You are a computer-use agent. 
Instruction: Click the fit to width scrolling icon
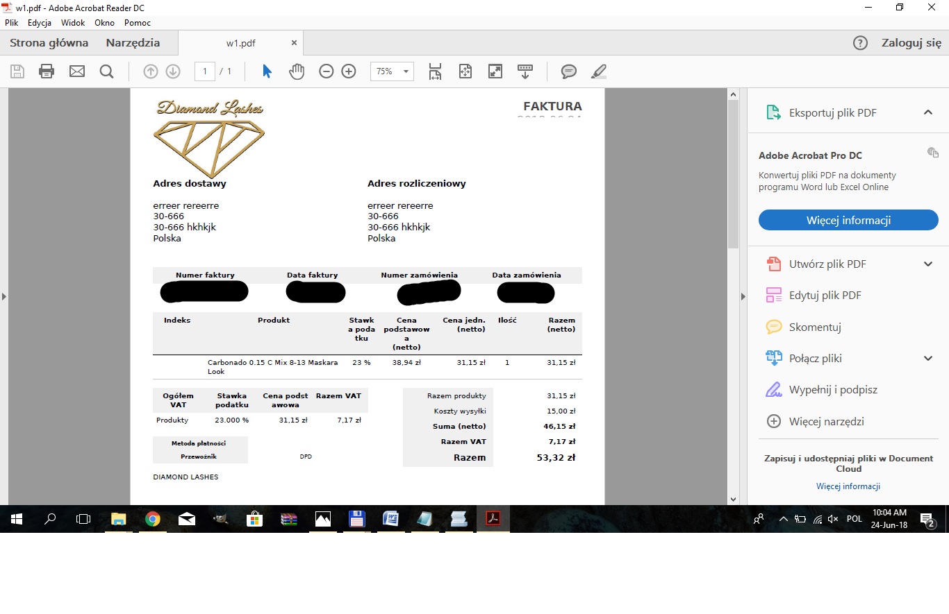tap(435, 71)
